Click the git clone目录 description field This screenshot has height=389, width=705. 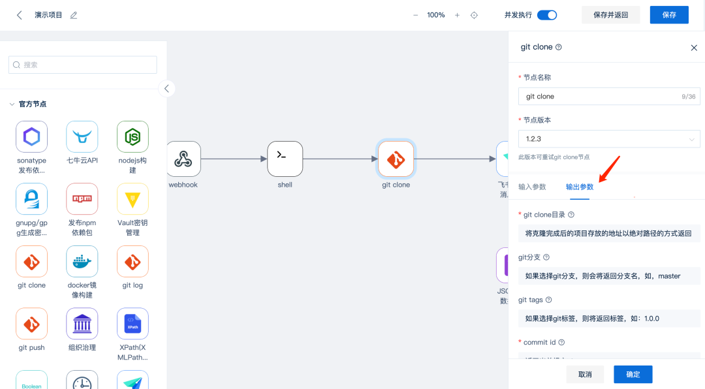tap(609, 234)
